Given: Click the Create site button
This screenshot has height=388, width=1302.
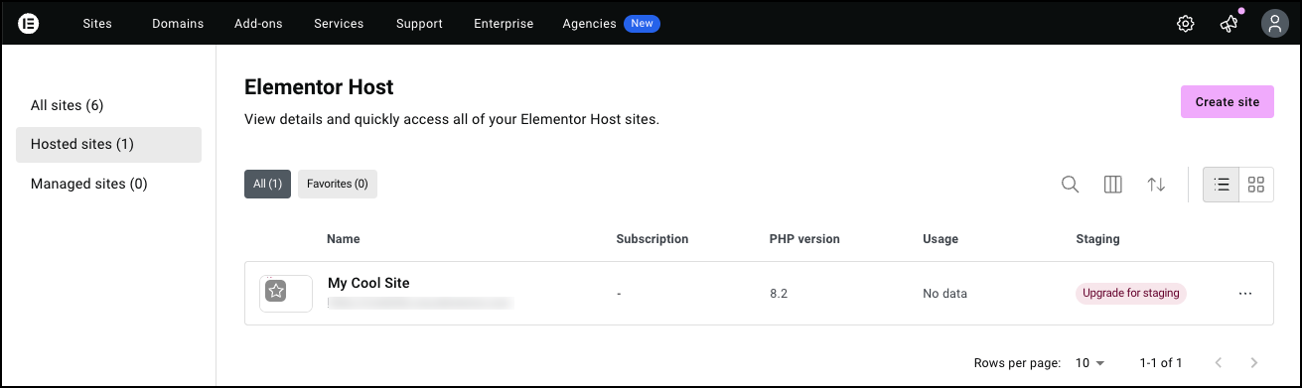Looking at the screenshot, I should tap(1228, 102).
